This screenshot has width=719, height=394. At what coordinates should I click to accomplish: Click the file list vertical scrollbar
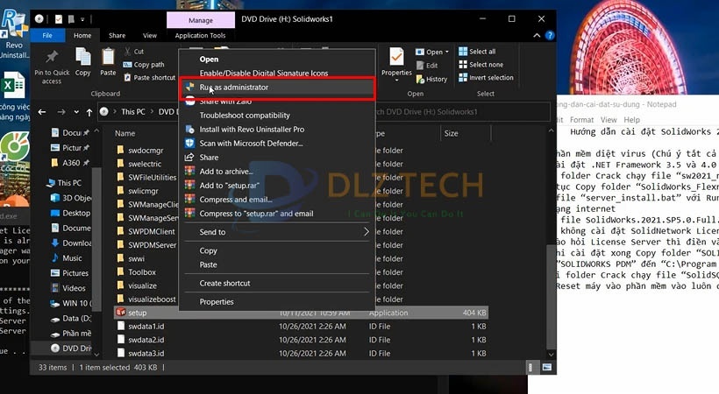(551, 297)
